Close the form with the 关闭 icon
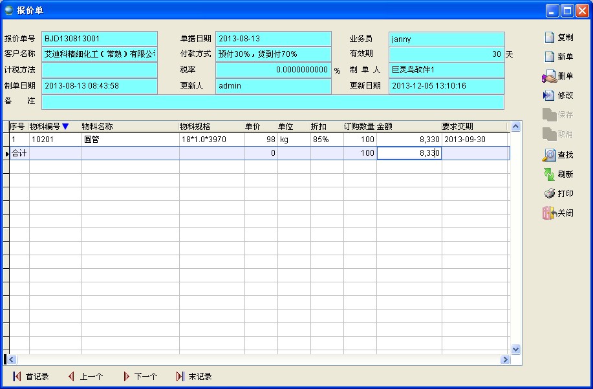 point(549,213)
